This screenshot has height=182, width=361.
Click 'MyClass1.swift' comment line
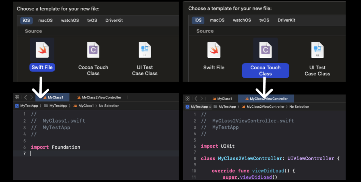click(58, 121)
